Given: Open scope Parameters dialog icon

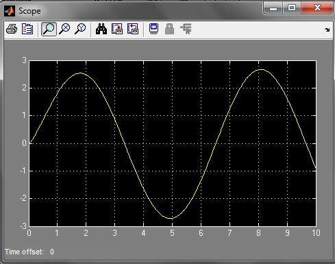Looking at the screenshot, I should tap(27, 29).
